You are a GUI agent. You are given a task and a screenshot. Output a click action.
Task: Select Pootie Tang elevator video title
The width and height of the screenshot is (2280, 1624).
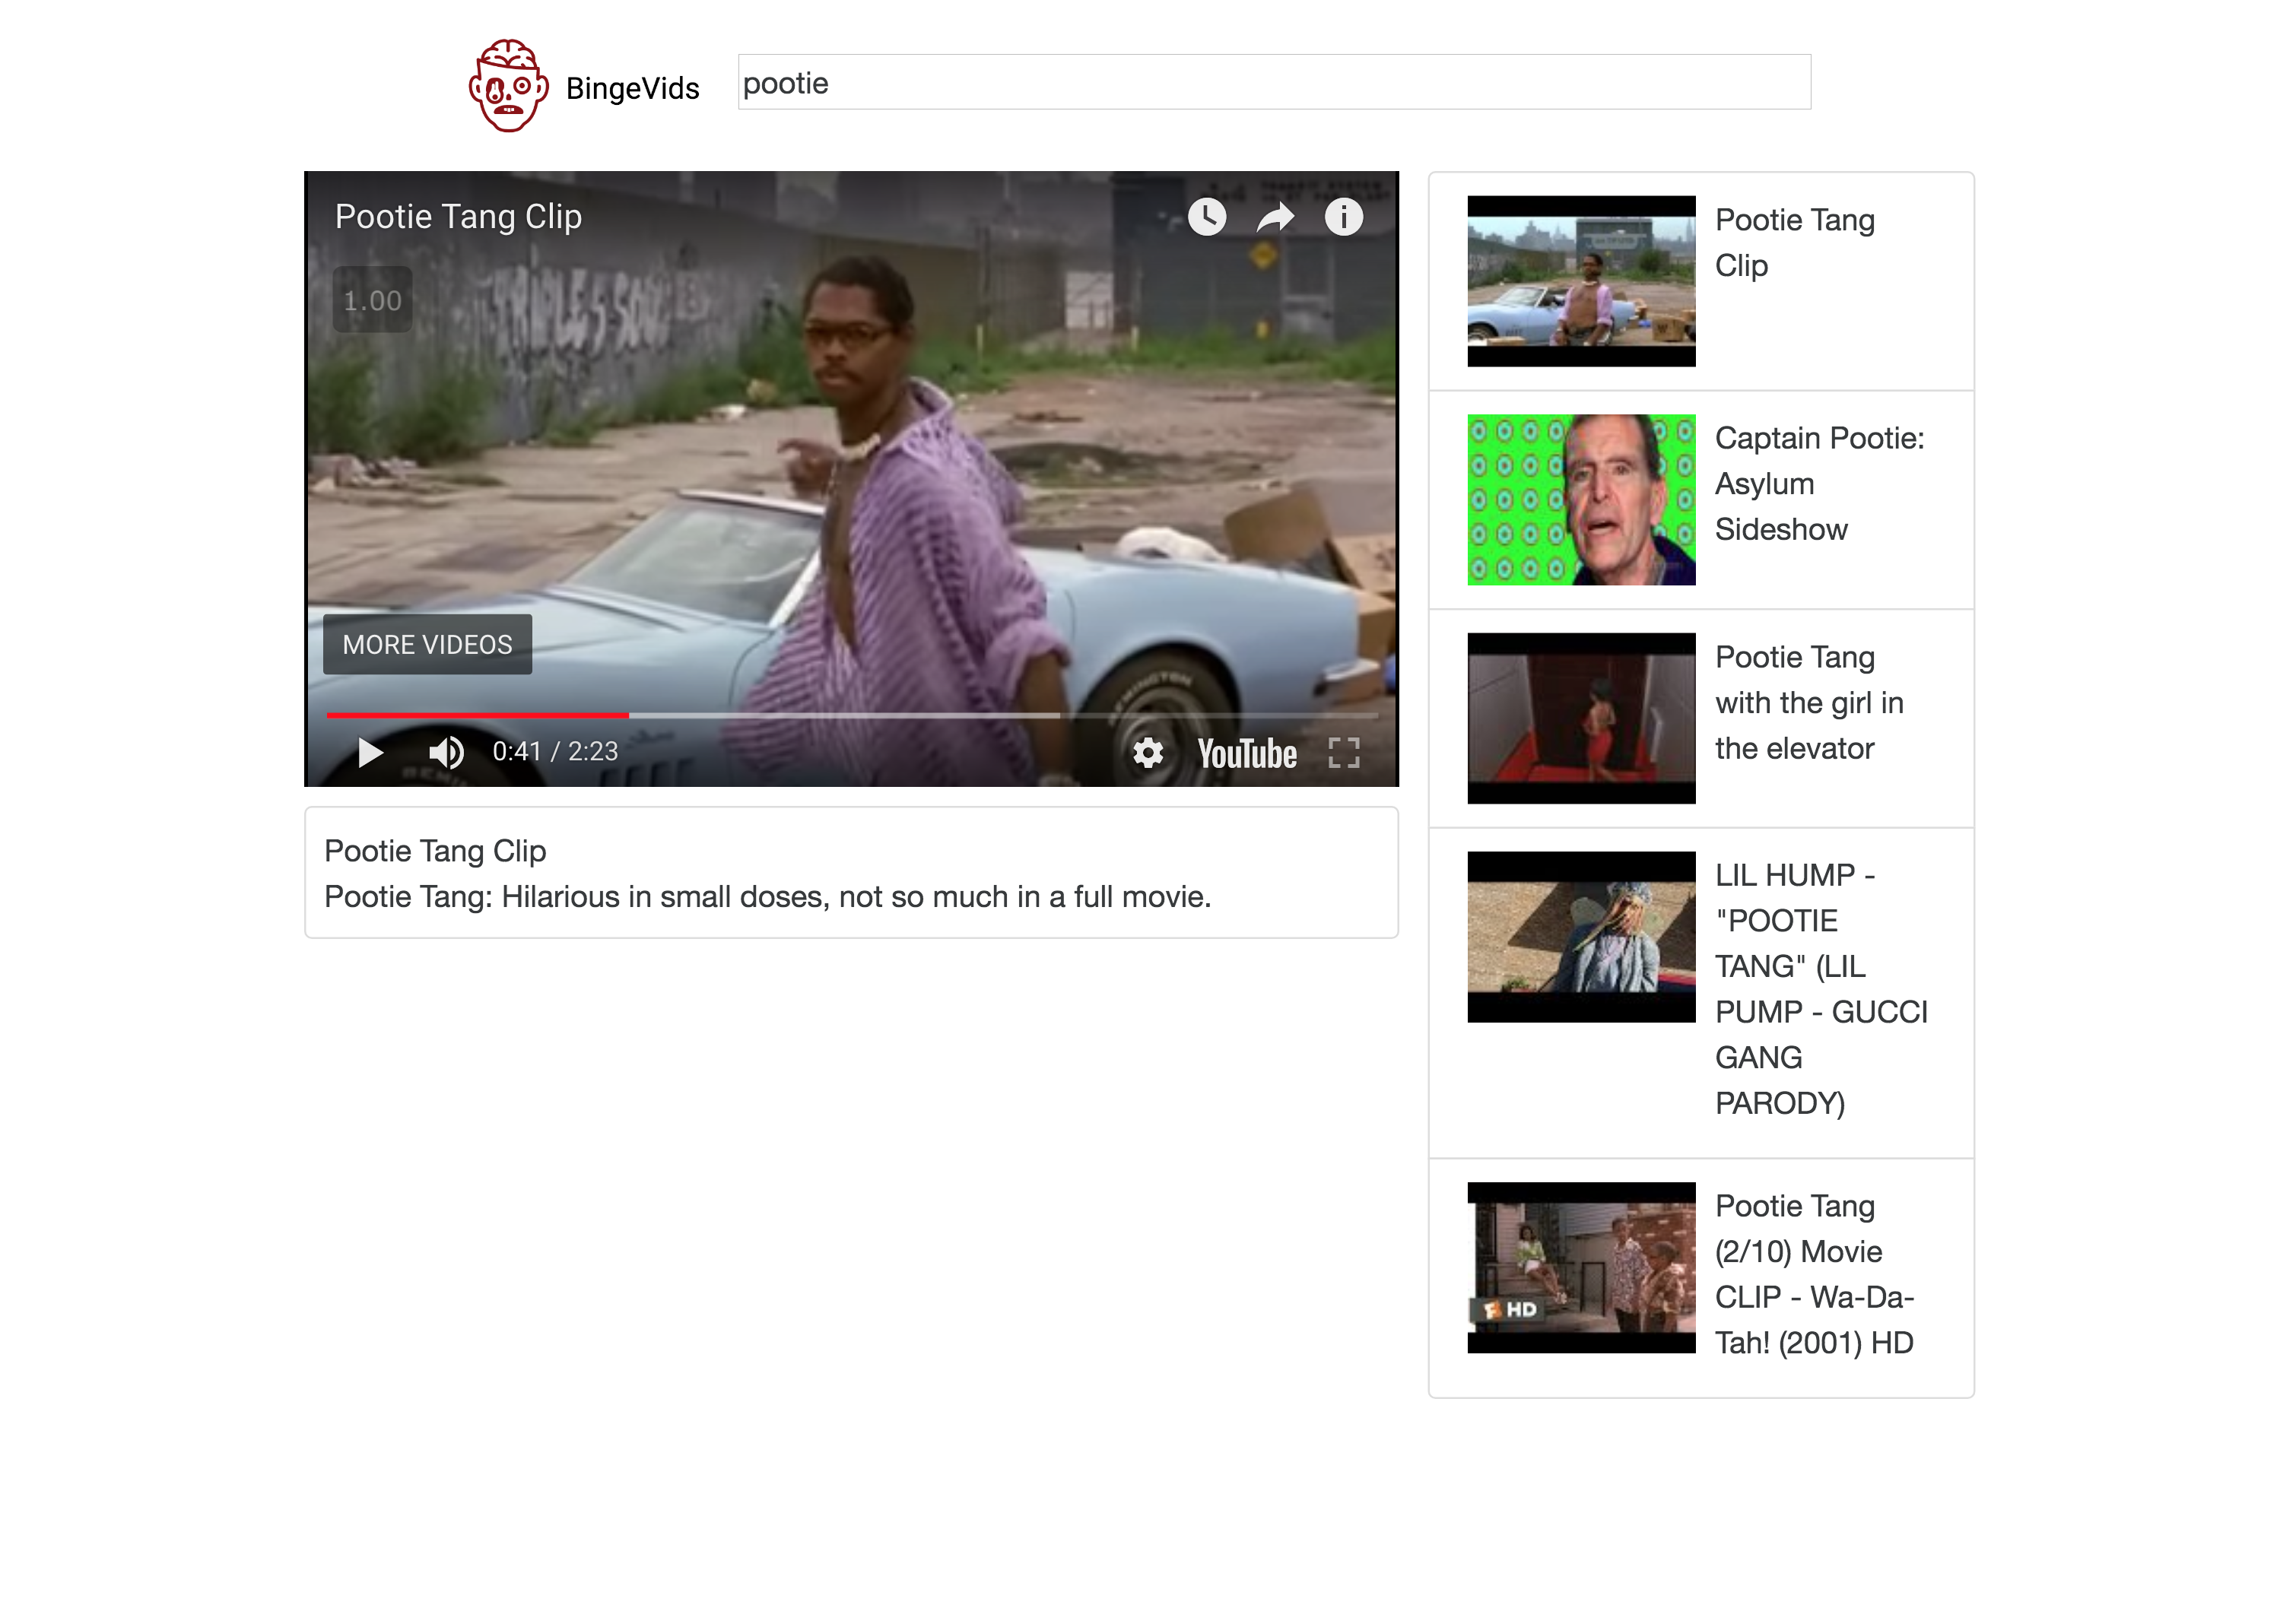point(1808,702)
